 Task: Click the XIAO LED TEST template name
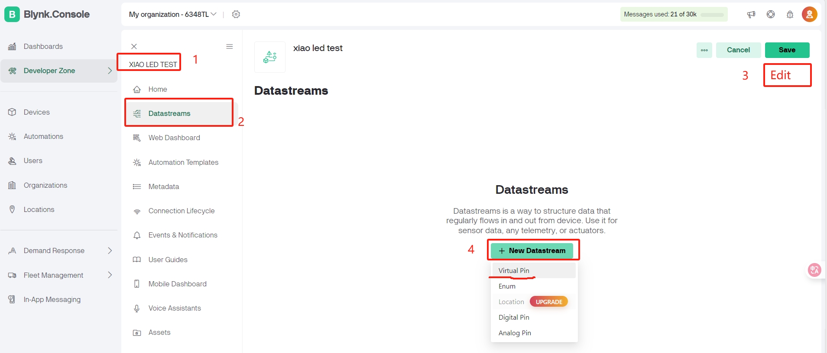pos(153,64)
